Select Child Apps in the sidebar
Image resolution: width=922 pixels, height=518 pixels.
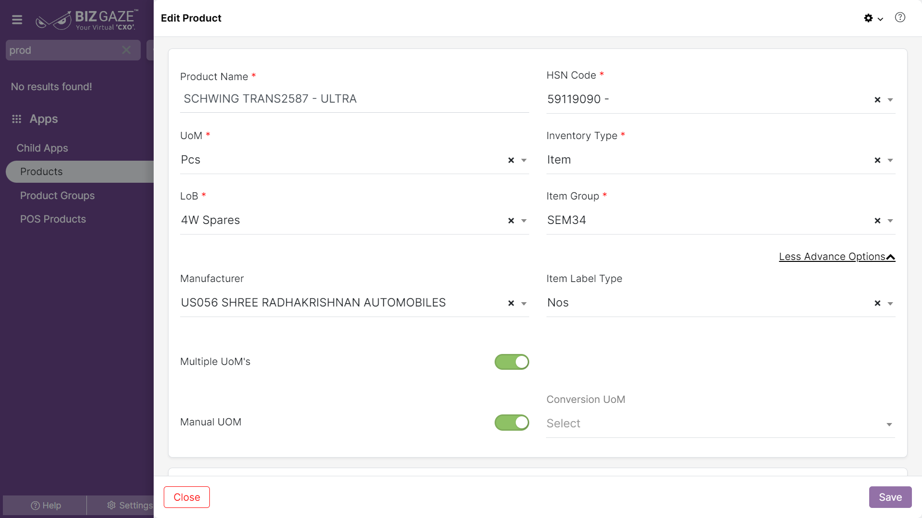[x=42, y=148]
